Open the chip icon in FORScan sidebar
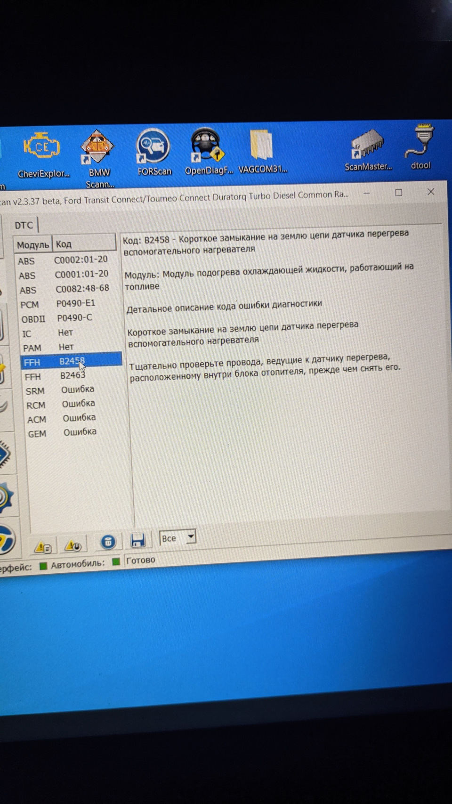Image resolution: width=452 pixels, height=804 pixels. coord(5,455)
